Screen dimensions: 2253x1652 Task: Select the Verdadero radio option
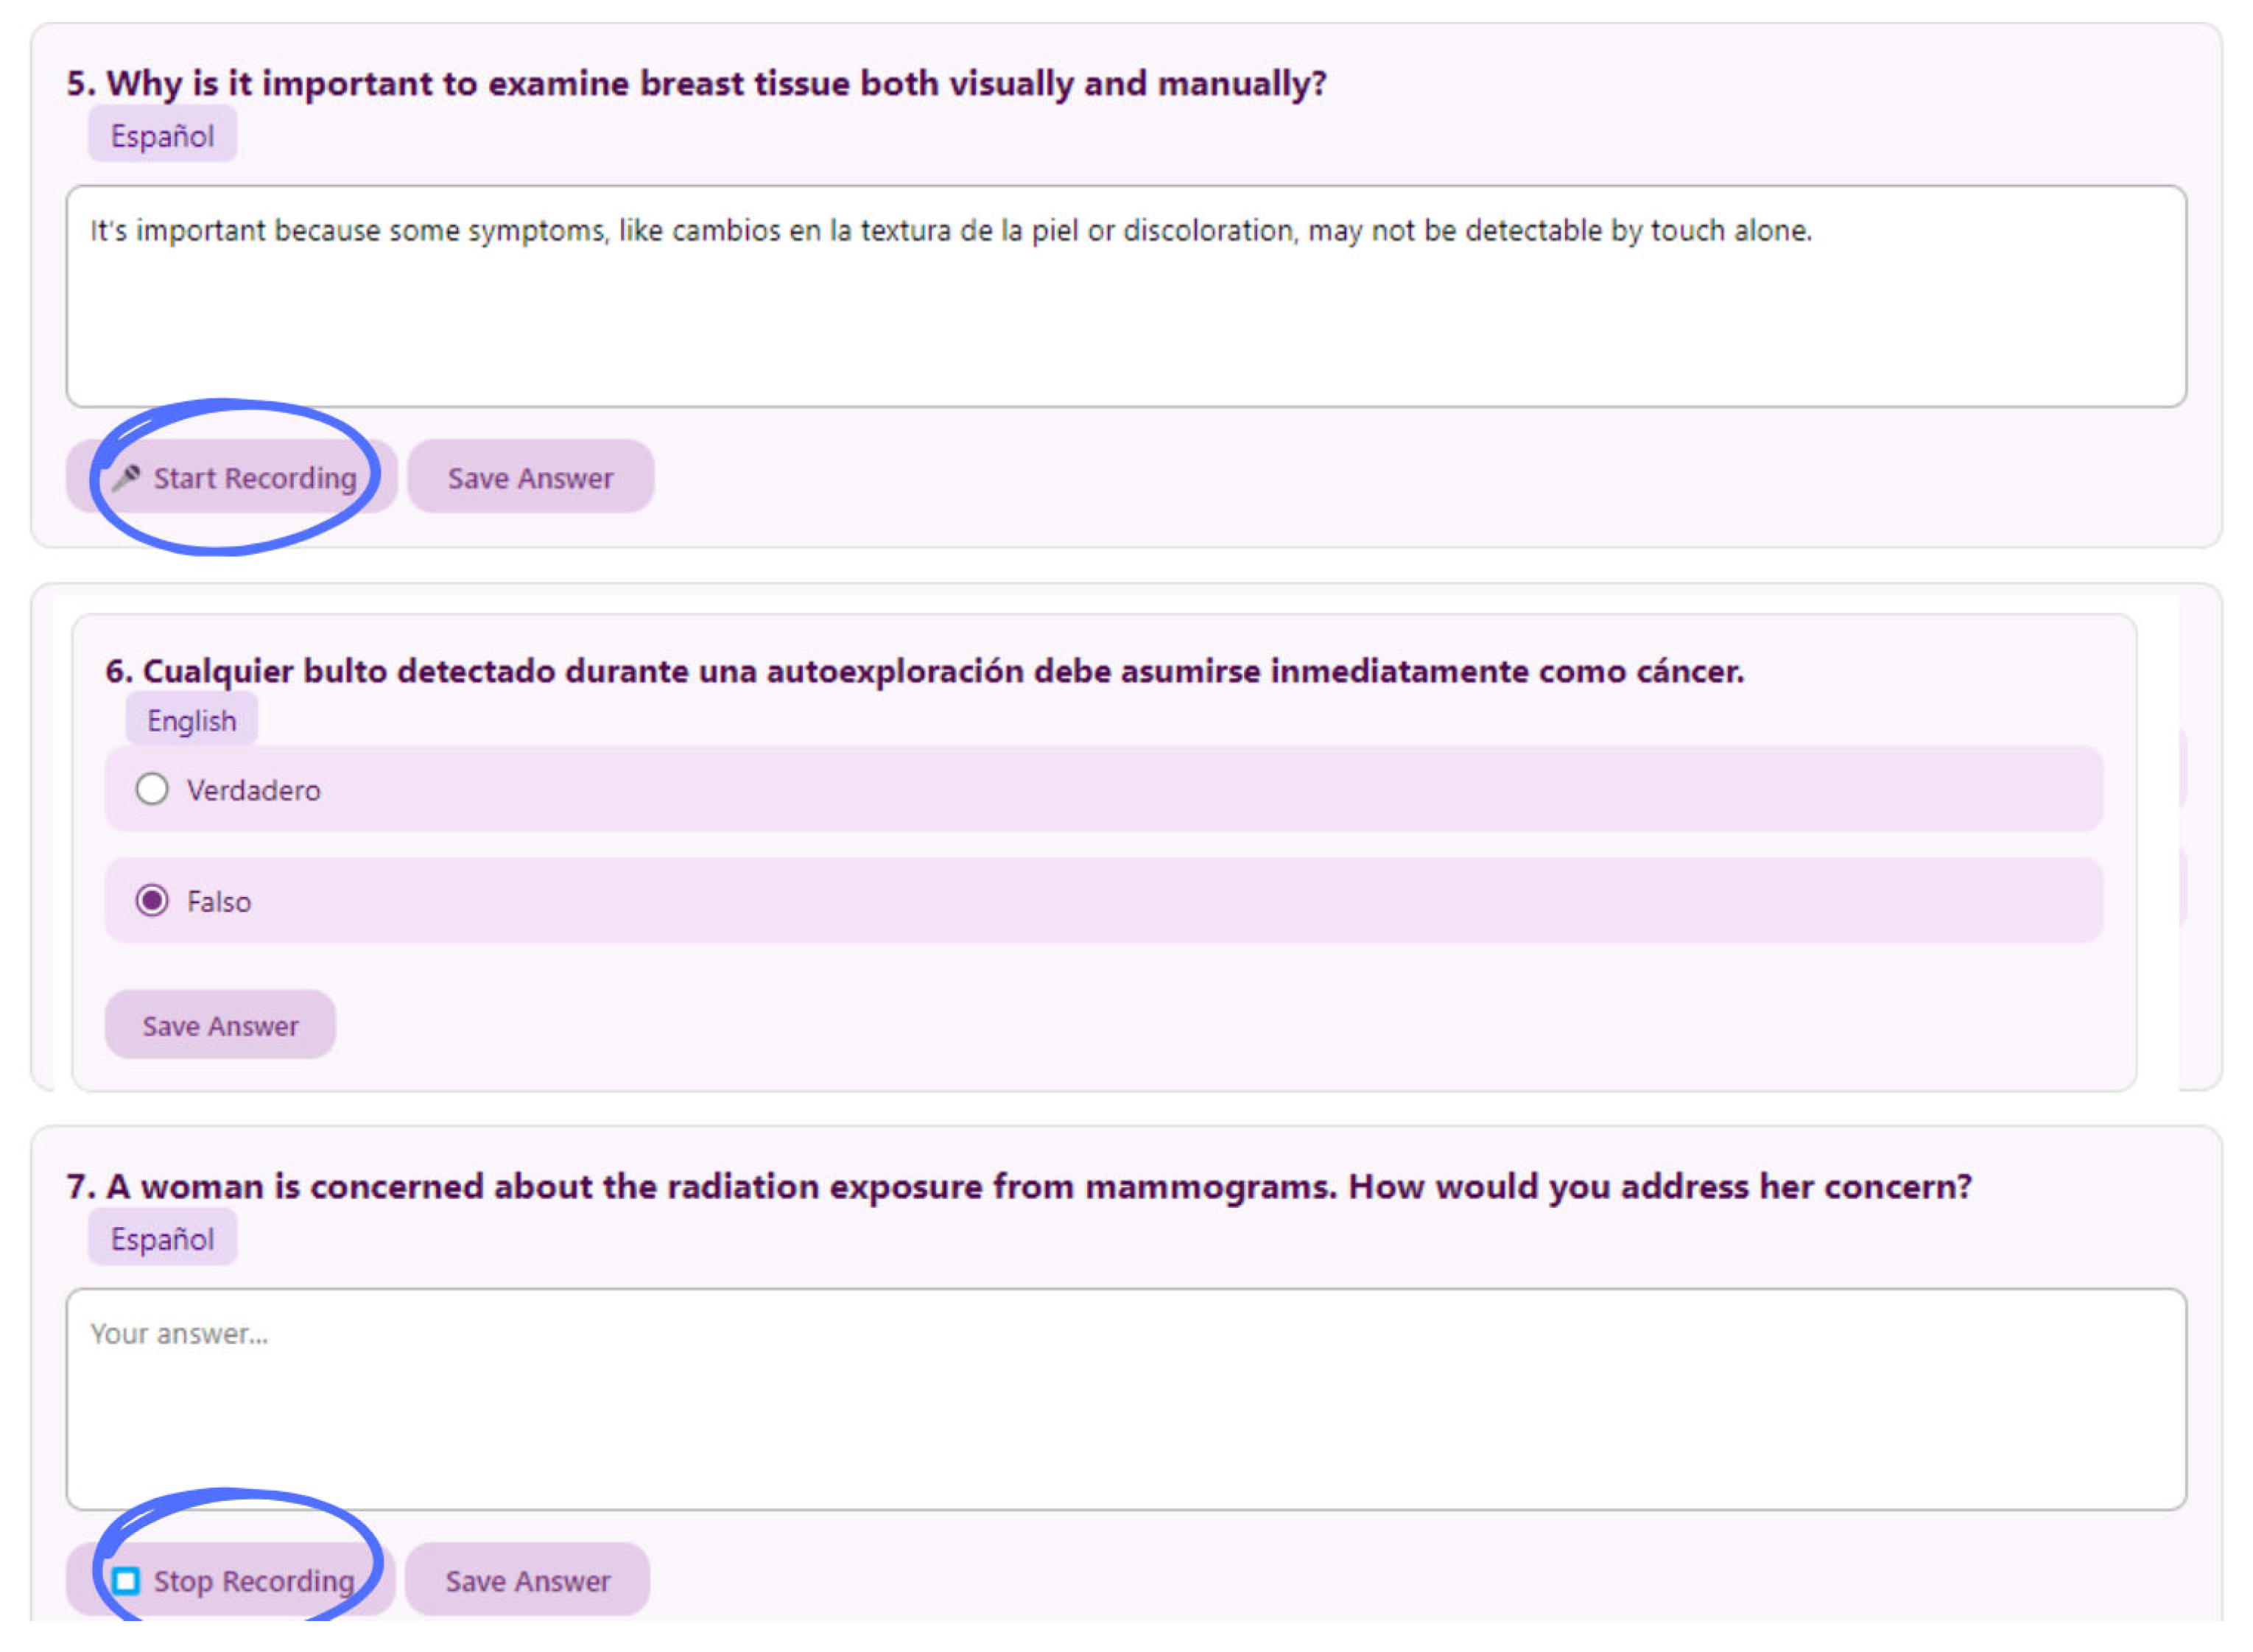click(x=152, y=790)
